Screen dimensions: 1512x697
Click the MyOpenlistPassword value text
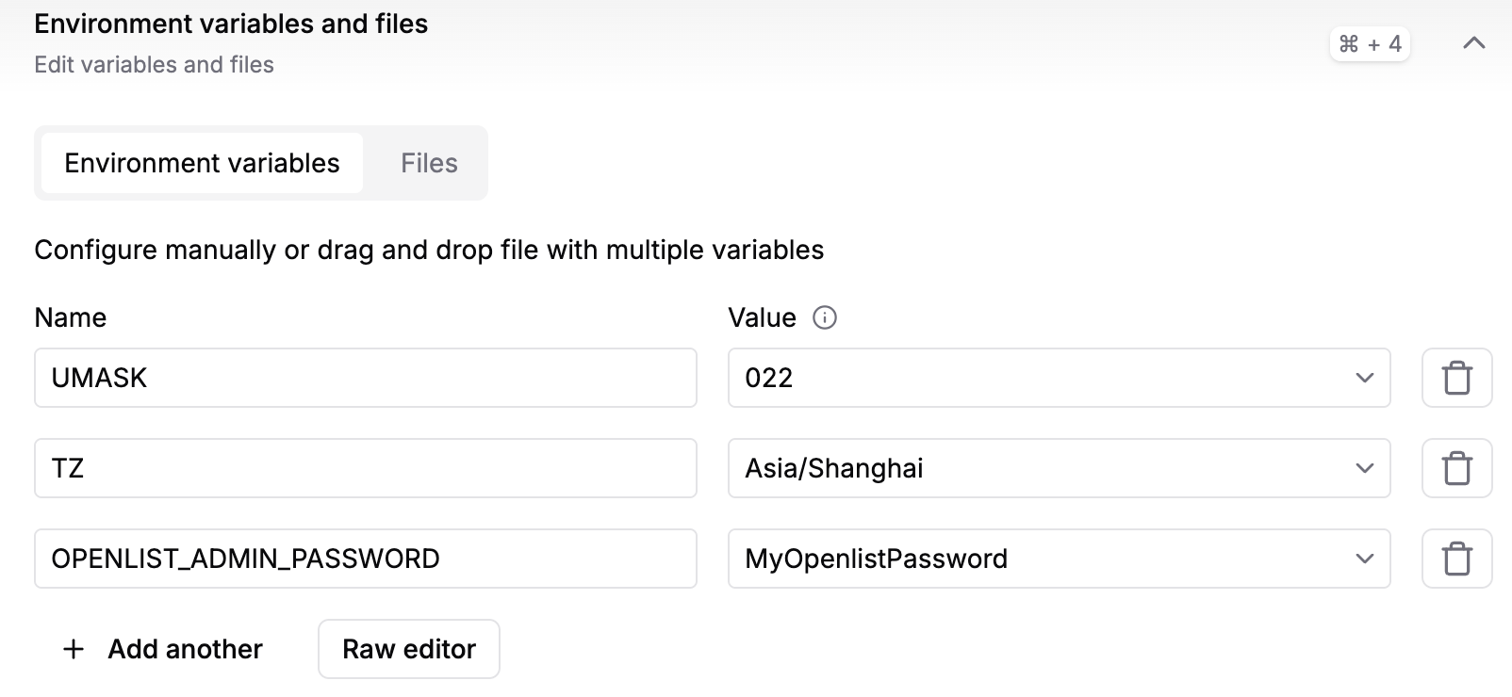[876, 559]
